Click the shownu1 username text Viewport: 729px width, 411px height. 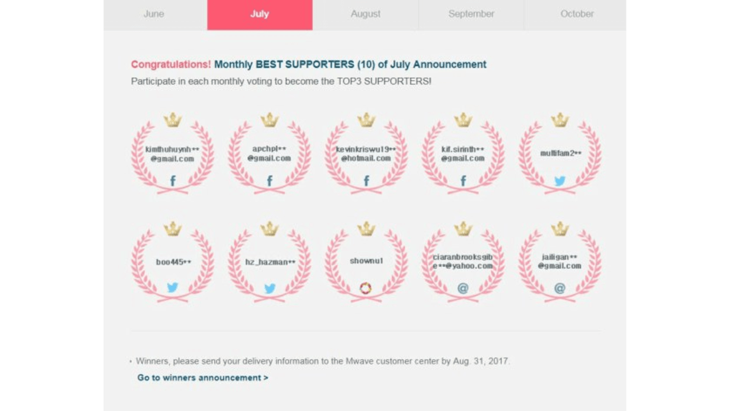366,261
